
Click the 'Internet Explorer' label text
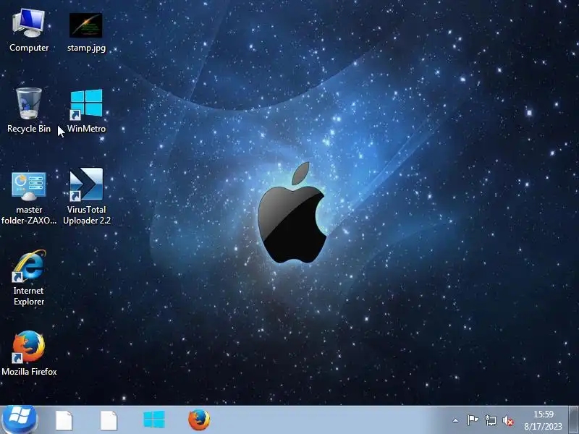click(x=29, y=296)
